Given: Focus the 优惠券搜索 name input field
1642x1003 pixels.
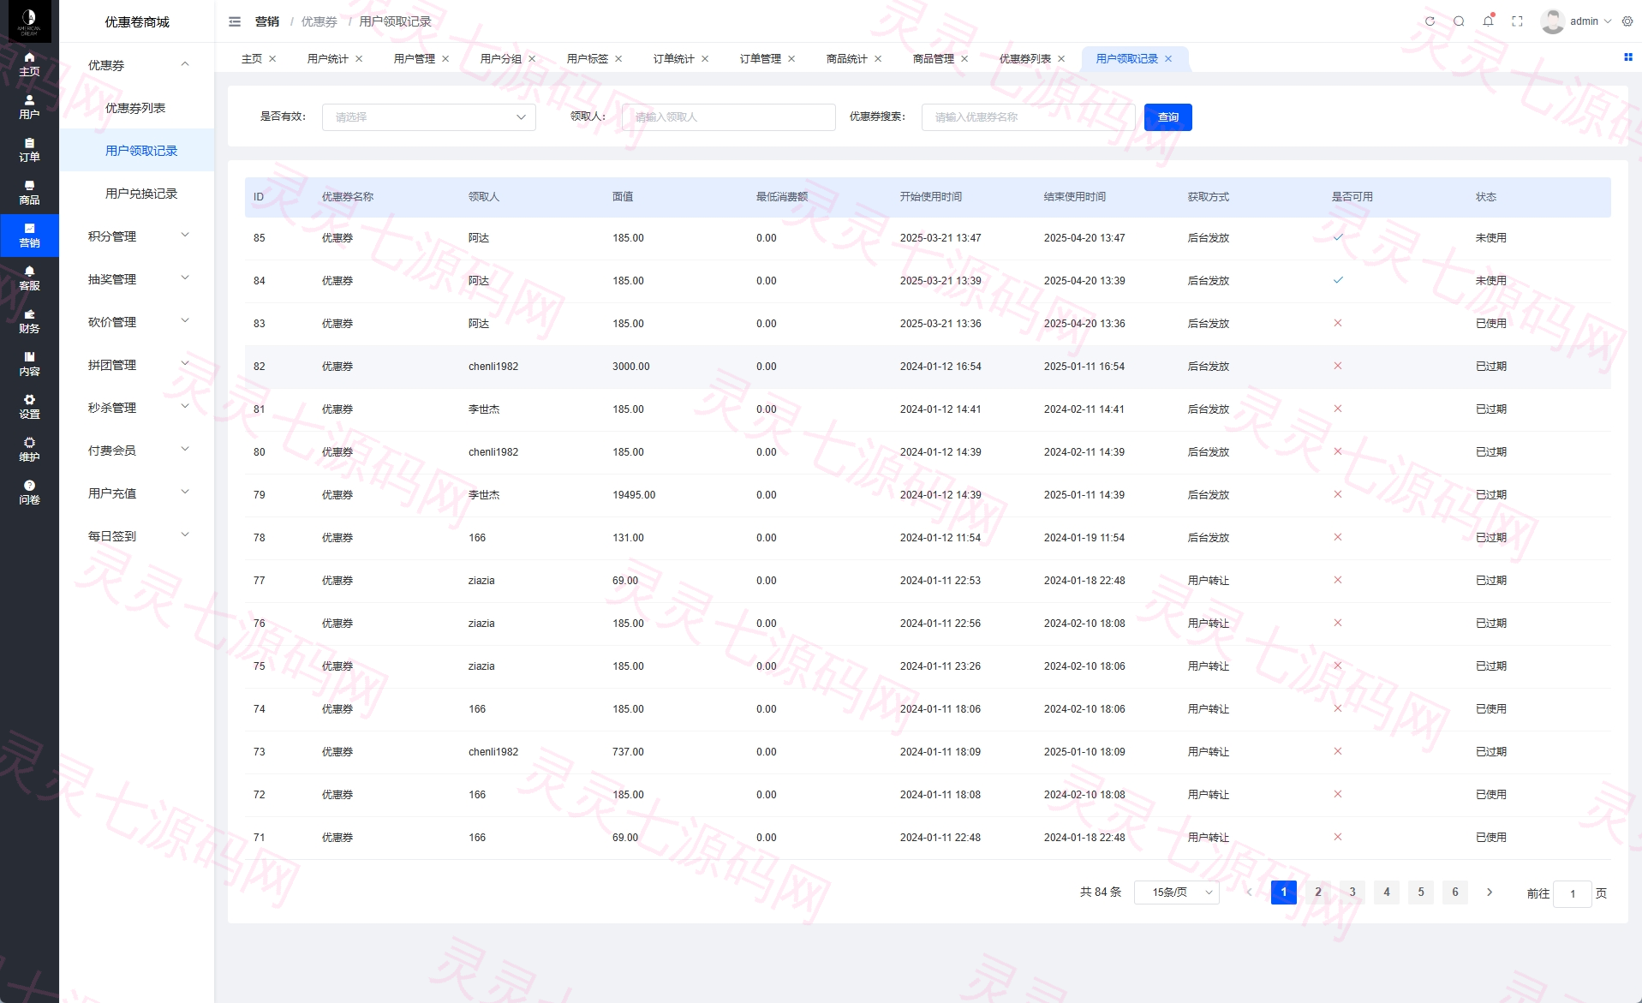Looking at the screenshot, I should pyautogui.click(x=1029, y=117).
